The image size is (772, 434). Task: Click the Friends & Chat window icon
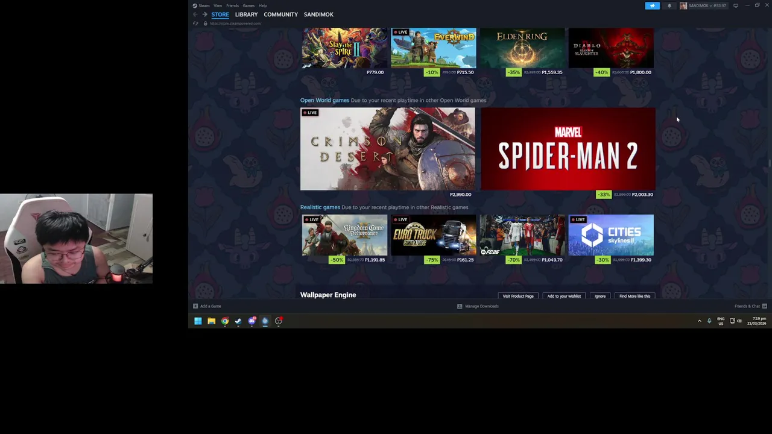[x=765, y=306]
